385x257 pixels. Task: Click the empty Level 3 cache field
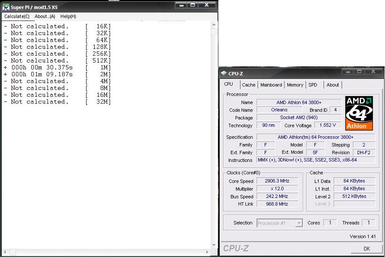coord(354,204)
